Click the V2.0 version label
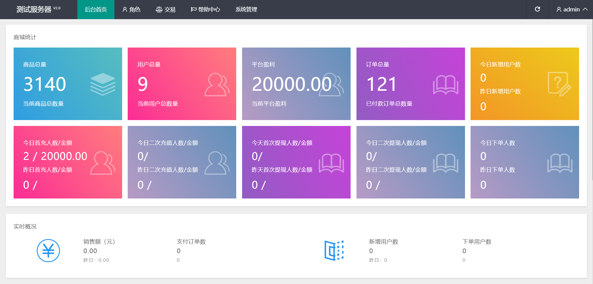 tap(57, 8)
